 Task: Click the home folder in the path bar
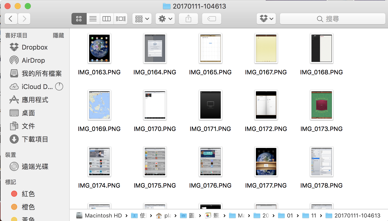click(163, 215)
